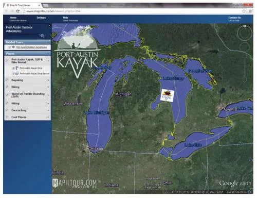Click the sidebar search text field
The width and height of the screenshot is (257, 198).
tap(22, 36)
